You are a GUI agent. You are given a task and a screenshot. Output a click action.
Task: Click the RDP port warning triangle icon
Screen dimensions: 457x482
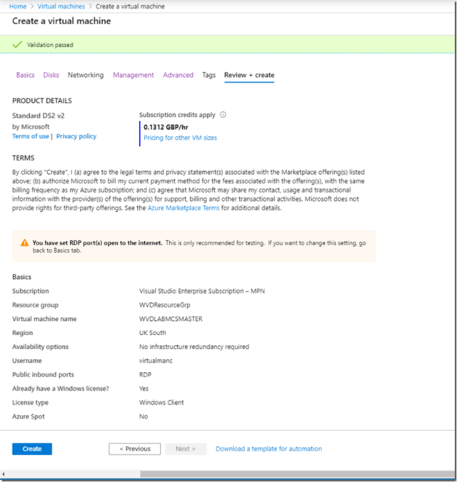click(24, 243)
